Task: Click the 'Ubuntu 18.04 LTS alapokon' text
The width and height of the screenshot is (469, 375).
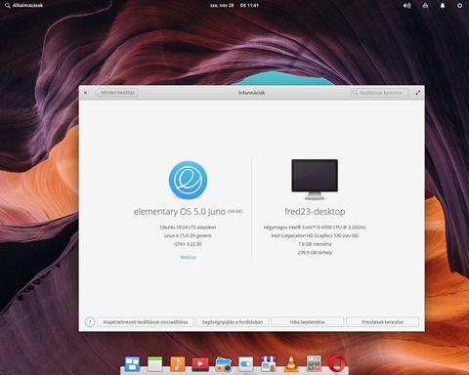Action: click(188, 228)
